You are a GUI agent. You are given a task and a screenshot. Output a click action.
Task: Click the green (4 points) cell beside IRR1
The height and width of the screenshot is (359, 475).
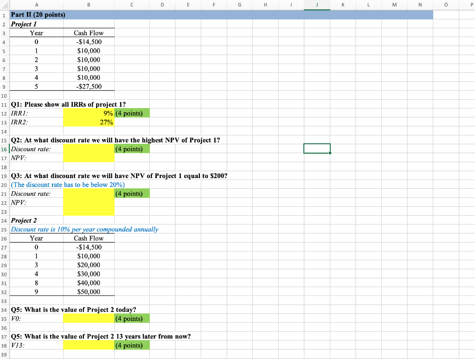pyautogui.click(x=132, y=113)
